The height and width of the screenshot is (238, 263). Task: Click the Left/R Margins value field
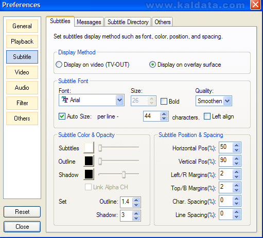[226, 174]
